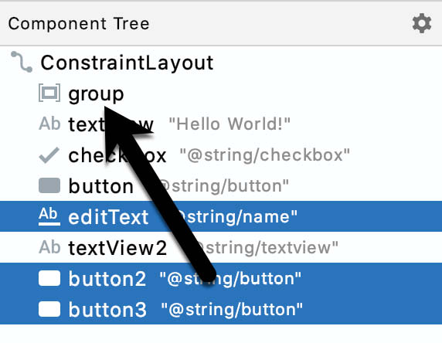Click the gray button icon

[x=49, y=185]
